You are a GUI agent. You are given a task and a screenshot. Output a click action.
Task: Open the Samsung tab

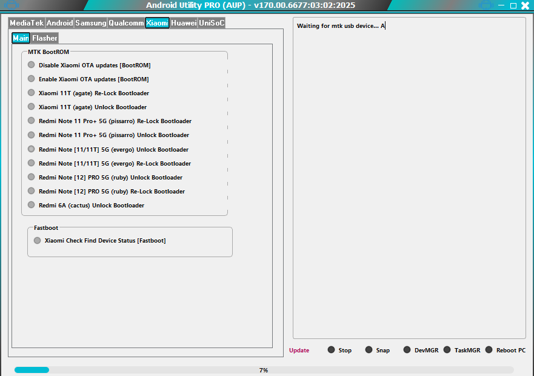[x=92, y=22]
